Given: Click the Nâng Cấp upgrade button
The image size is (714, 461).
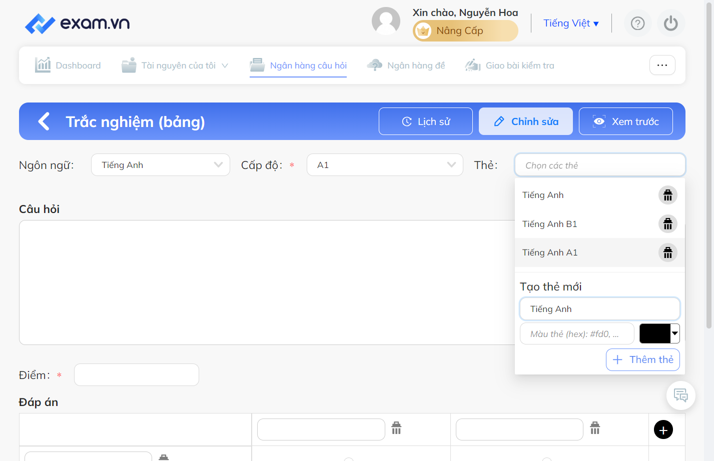Looking at the screenshot, I should point(465,31).
